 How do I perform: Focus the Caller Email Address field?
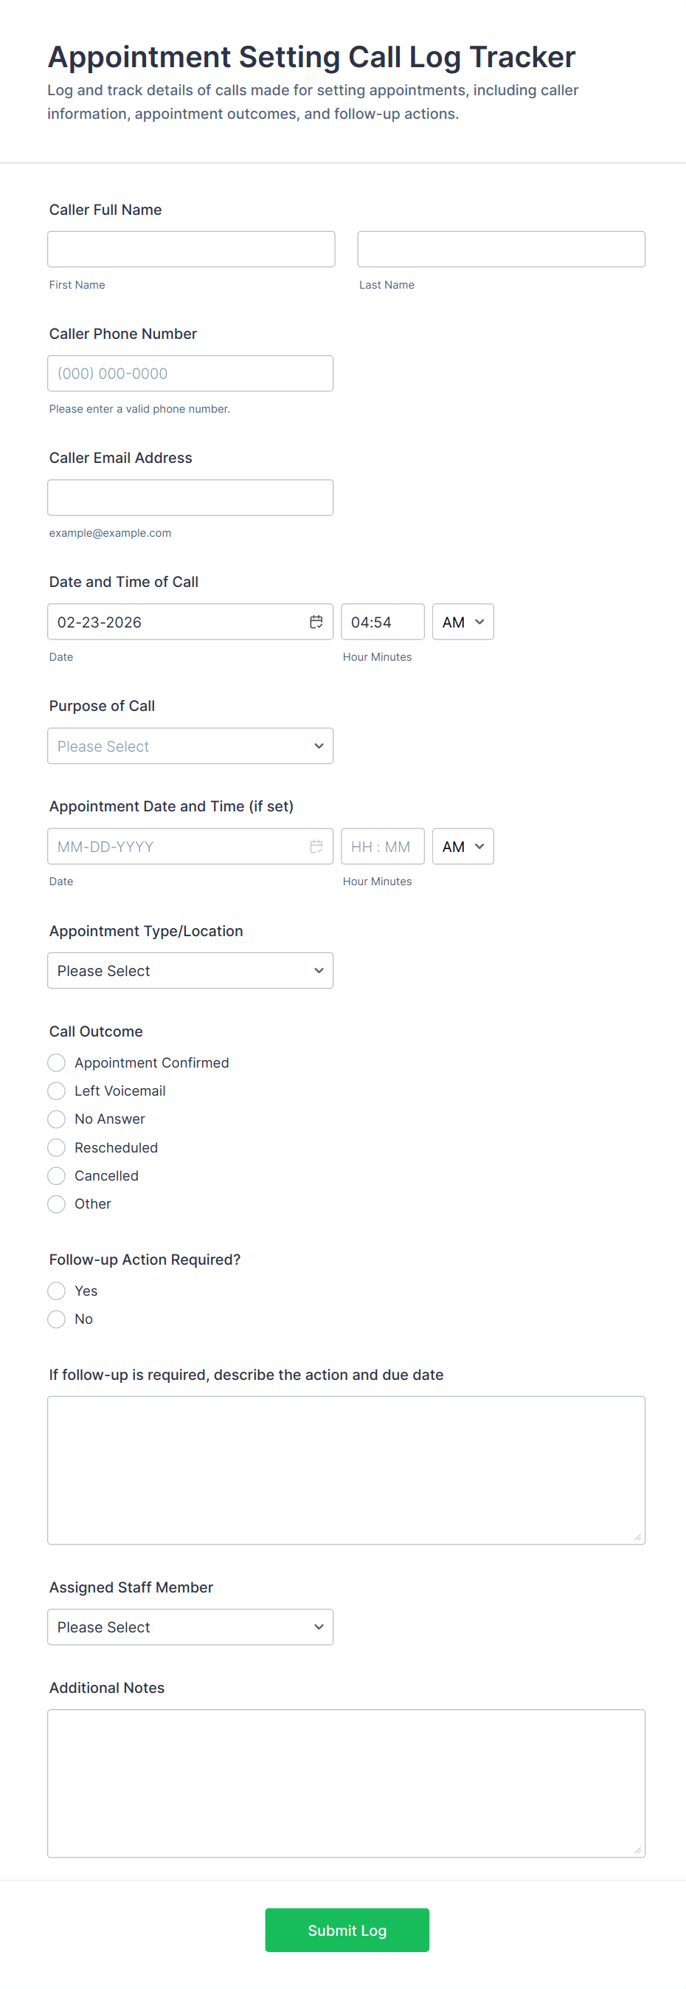[x=190, y=498]
